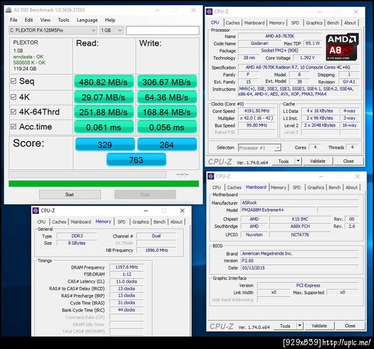Select the Bench tab in the Mainboard window
Viewport: 374px width, 349px height.
(334, 188)
